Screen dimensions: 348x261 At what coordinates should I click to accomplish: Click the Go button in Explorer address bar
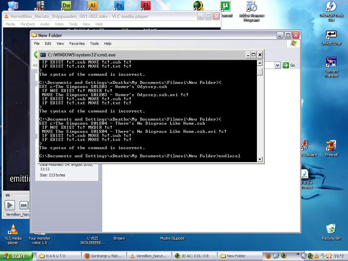pos(289,65)
